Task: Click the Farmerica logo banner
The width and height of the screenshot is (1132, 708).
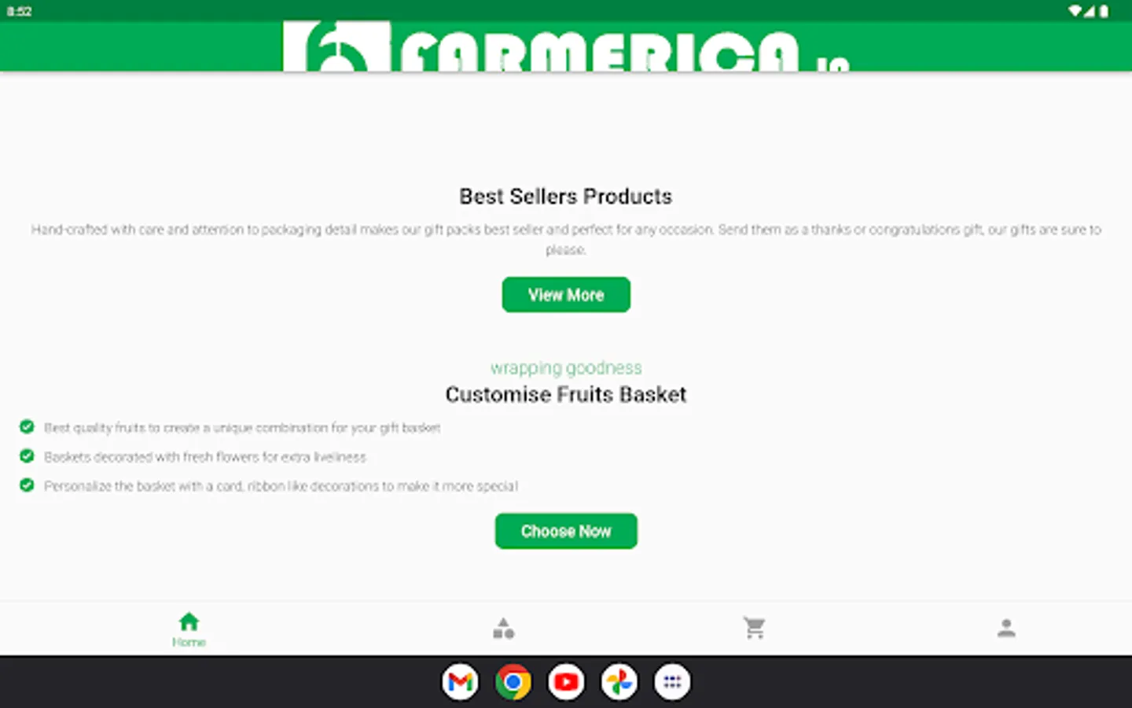Action: 566,46
